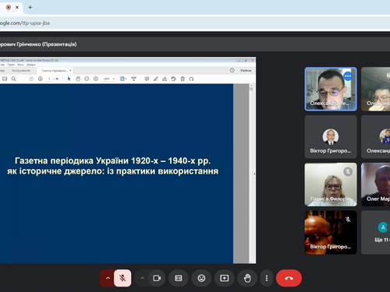This screenshot has height=292, width=390.
Task: Open the emoji reactions panel
Action: click(x=201, y=278)
